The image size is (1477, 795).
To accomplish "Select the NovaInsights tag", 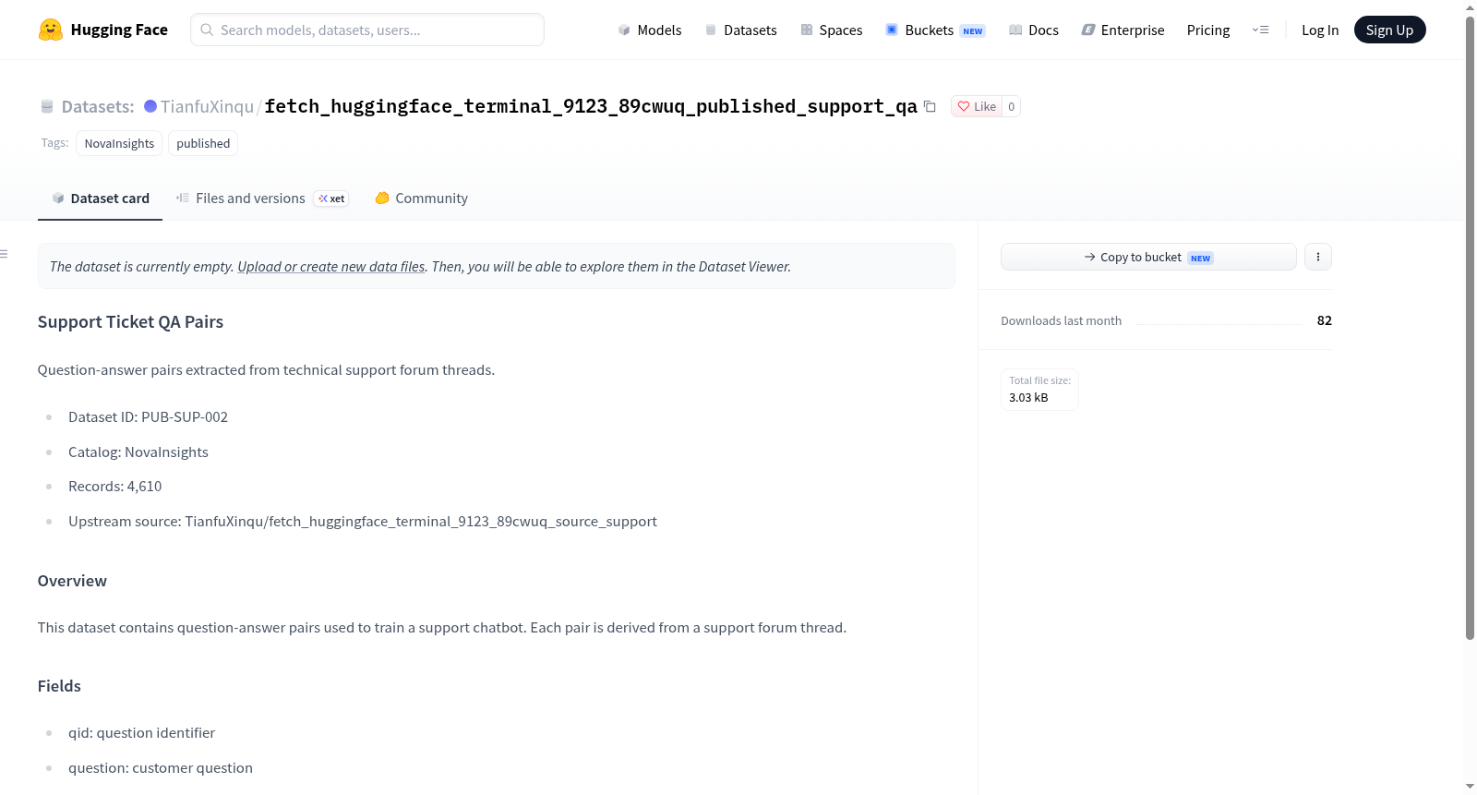I will coord(119,143).
